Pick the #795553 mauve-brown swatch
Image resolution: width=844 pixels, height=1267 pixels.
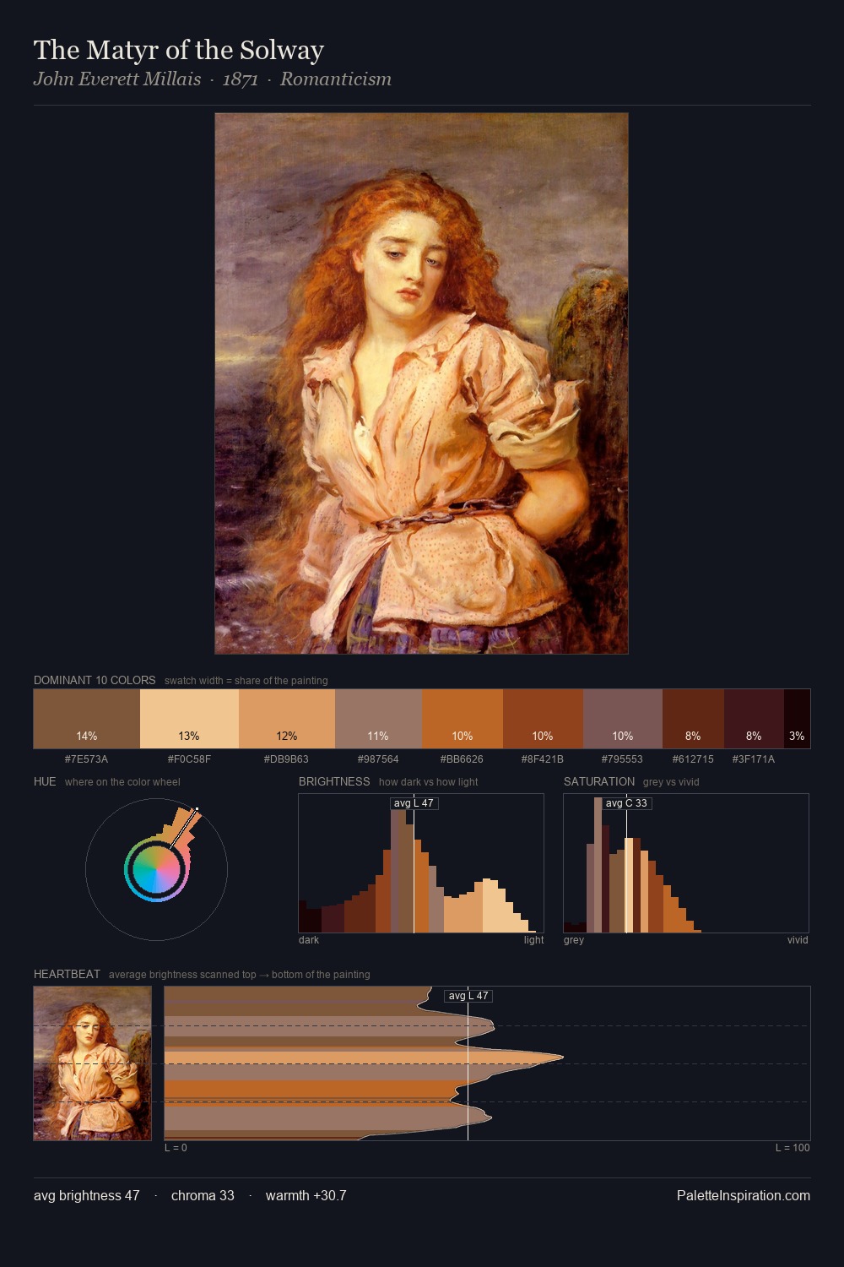pyautogui.click(x=623, y=719)
